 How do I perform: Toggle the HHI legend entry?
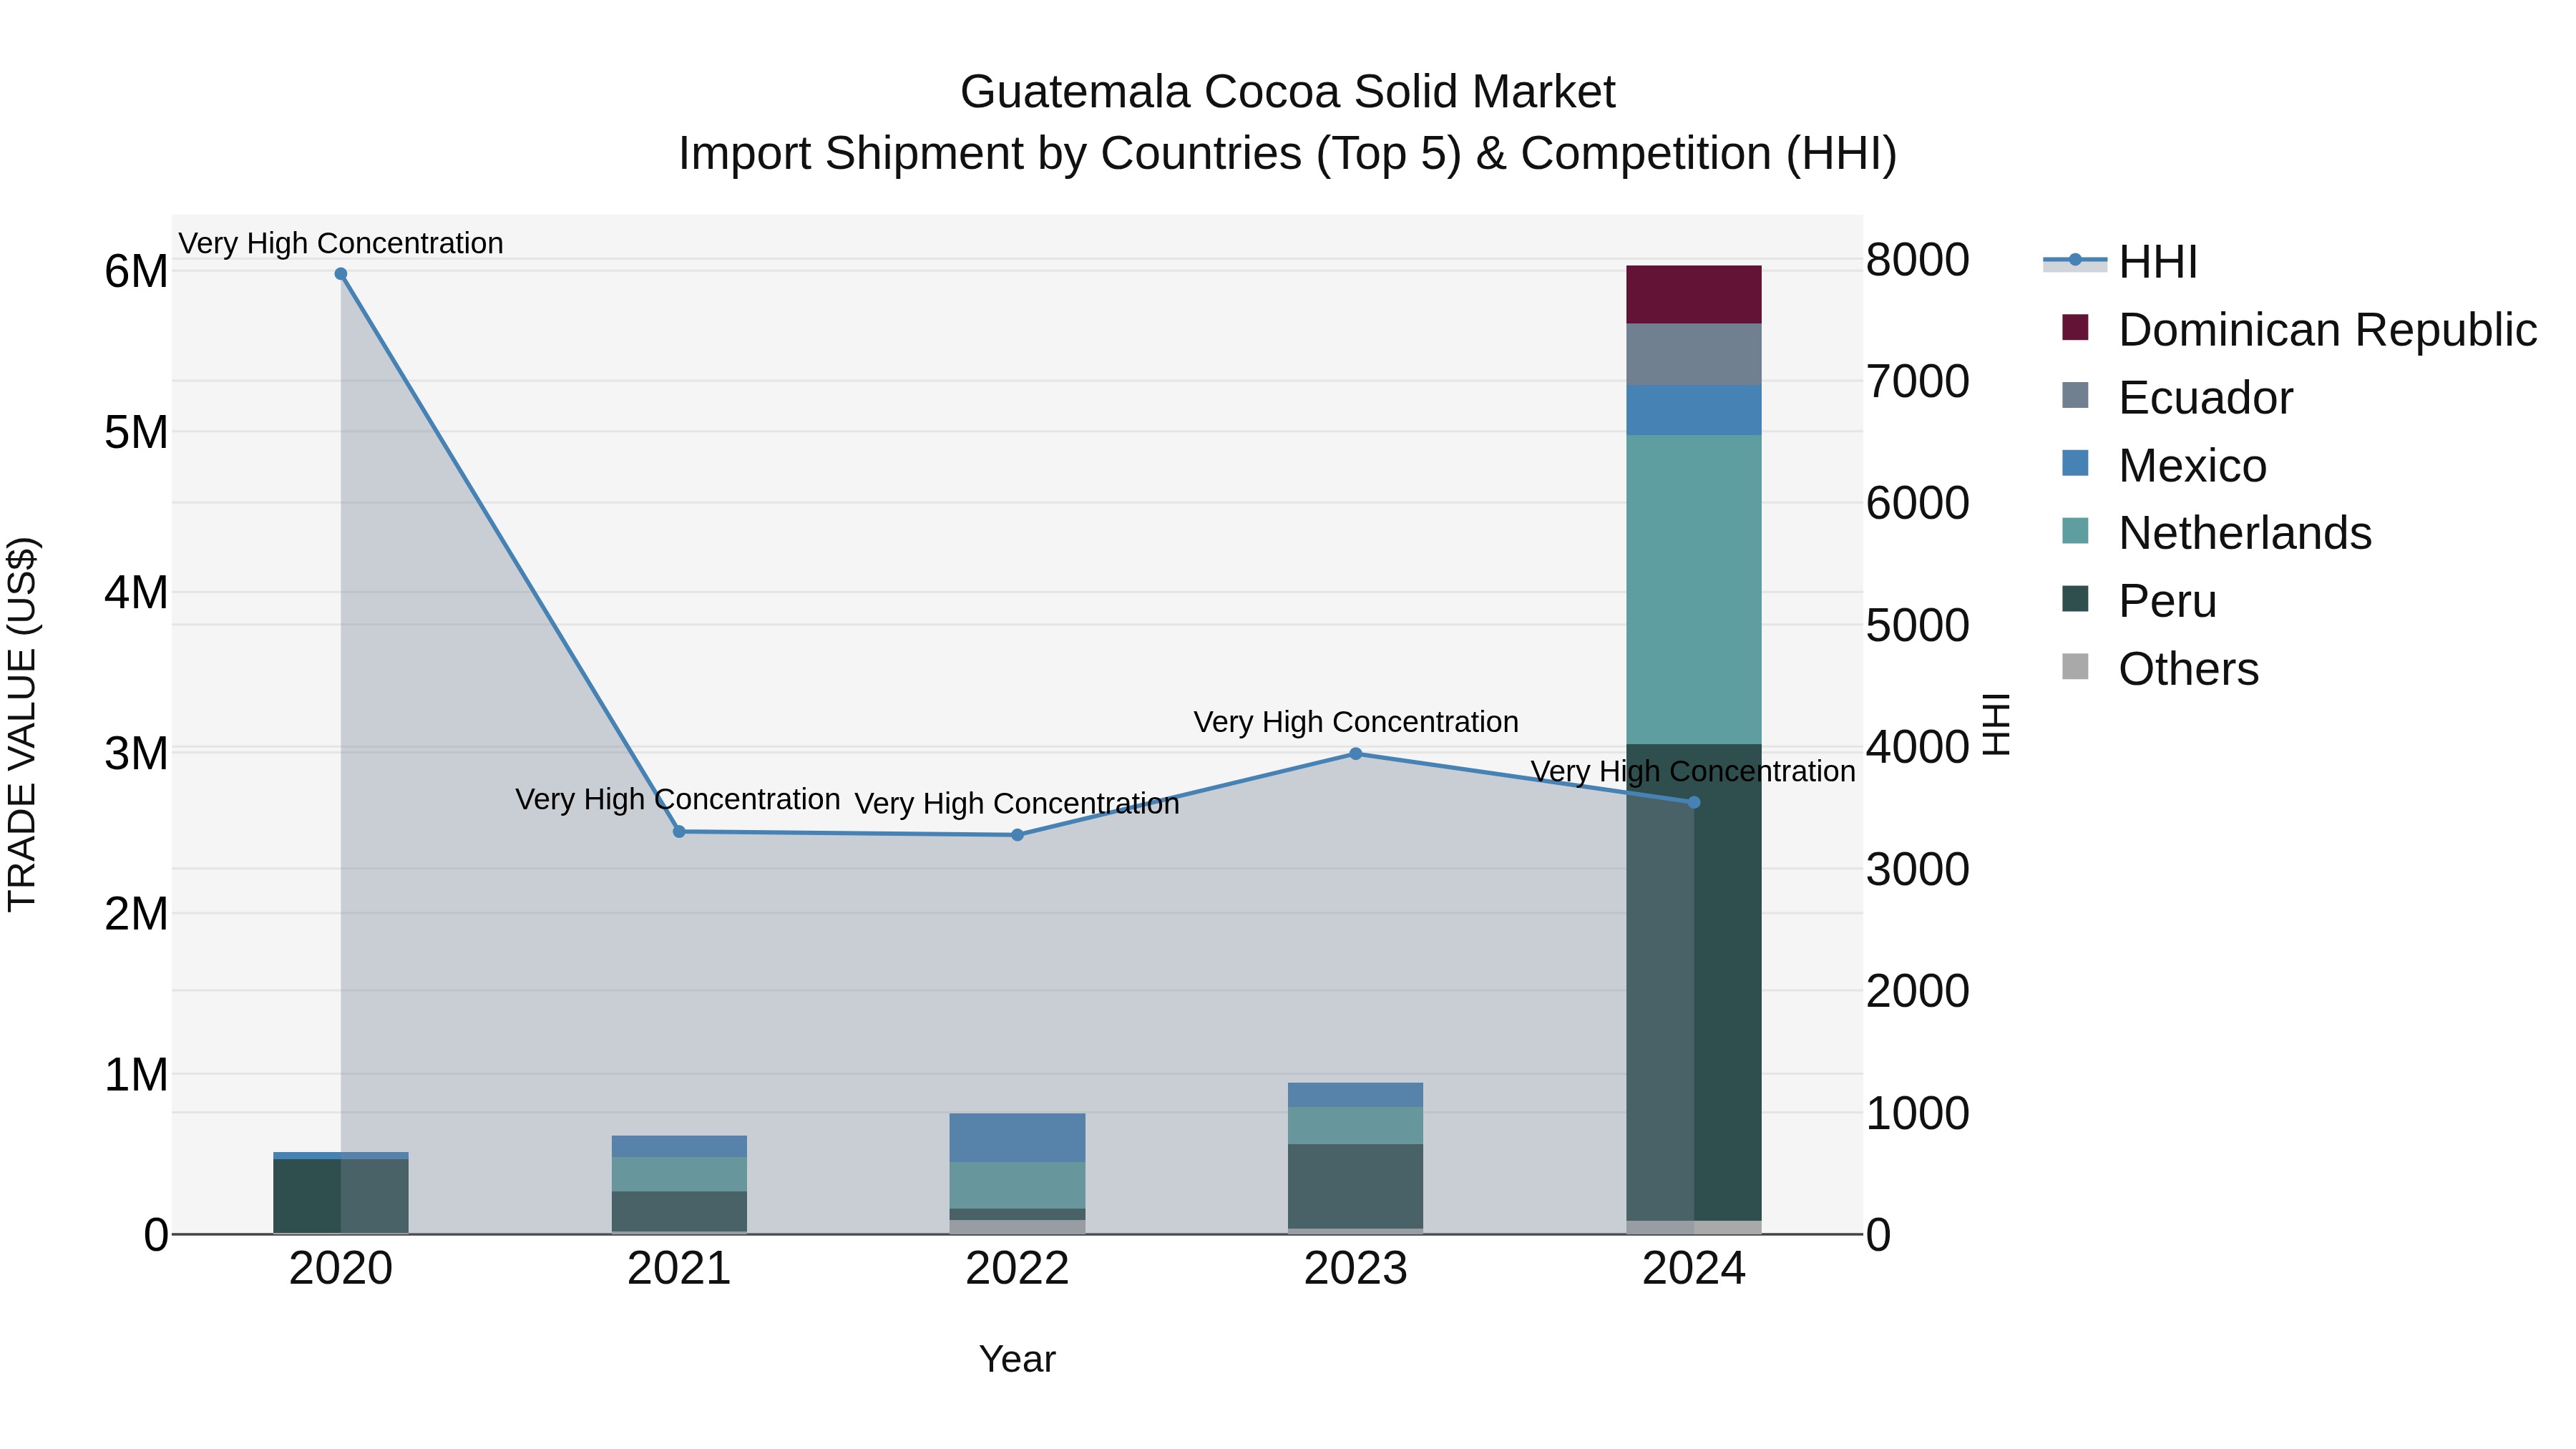tap(2120, 262)
